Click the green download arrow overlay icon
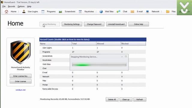Viewport: 192px width, 108px height. [x=184, y=7]
